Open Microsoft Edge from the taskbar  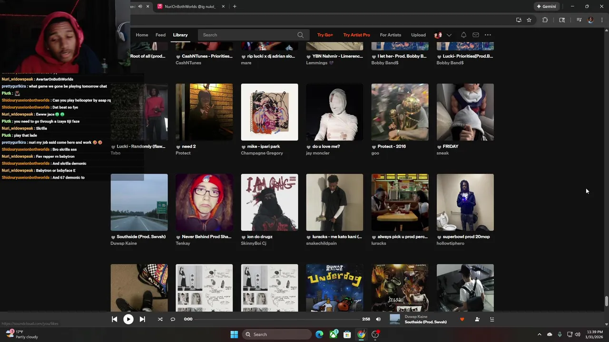[319, 334]
